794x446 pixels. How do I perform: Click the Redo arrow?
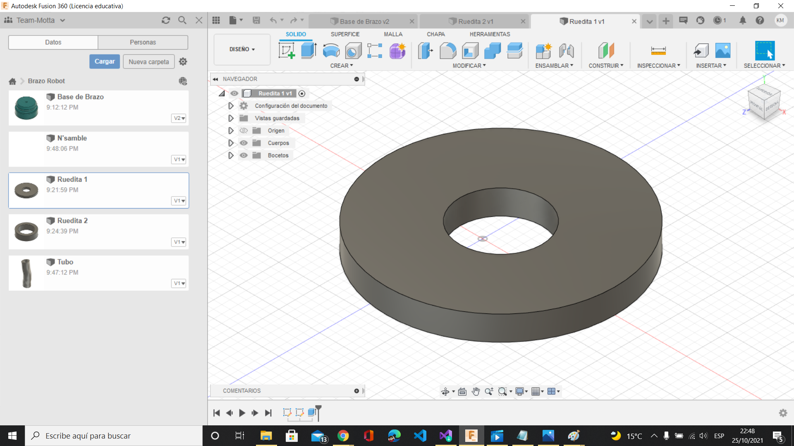pyautogui.click(x=294, y=20)
